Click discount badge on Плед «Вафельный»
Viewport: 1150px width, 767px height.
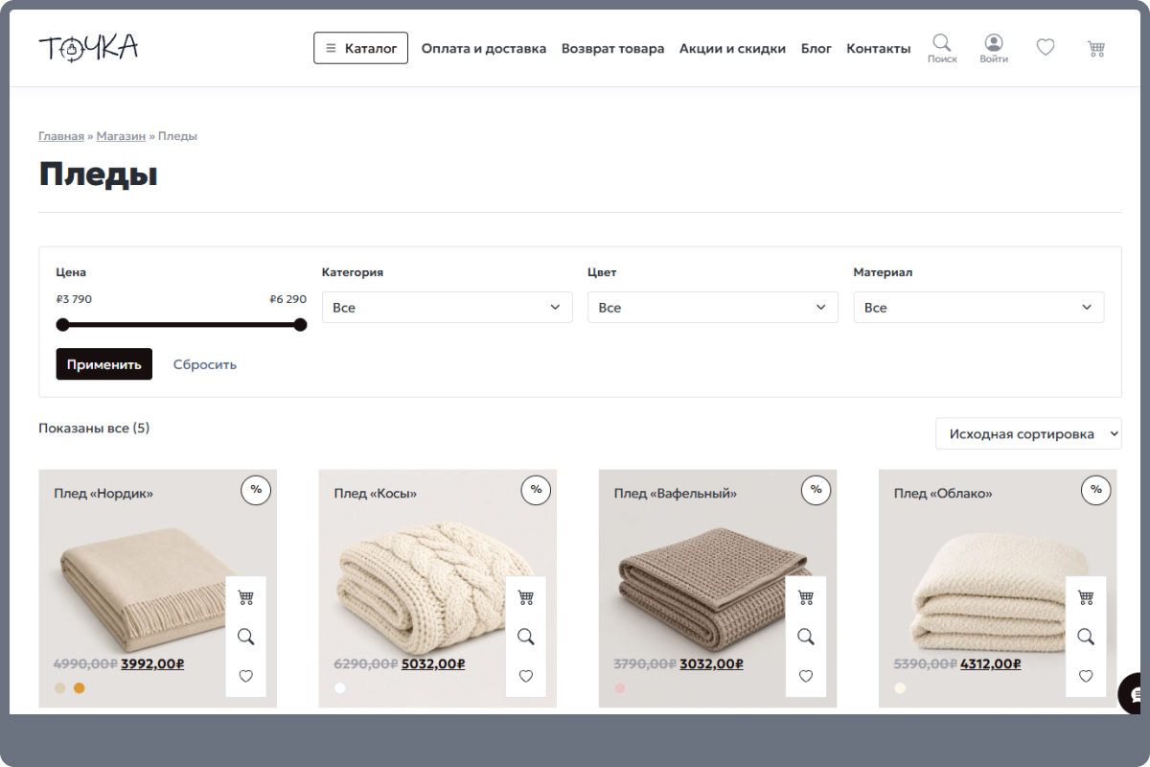[x=816, y=490]
